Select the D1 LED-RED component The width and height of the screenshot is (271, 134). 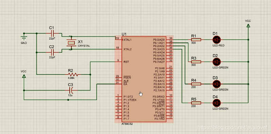pyautogui.click(x=216, y=40)
